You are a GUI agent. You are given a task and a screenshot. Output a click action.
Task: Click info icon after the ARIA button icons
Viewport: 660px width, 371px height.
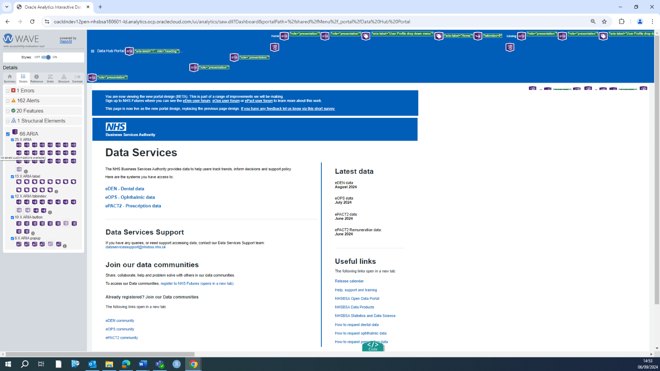coord(33,233)
